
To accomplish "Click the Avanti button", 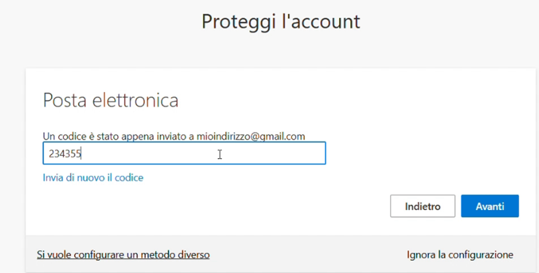I will (489, 206).
